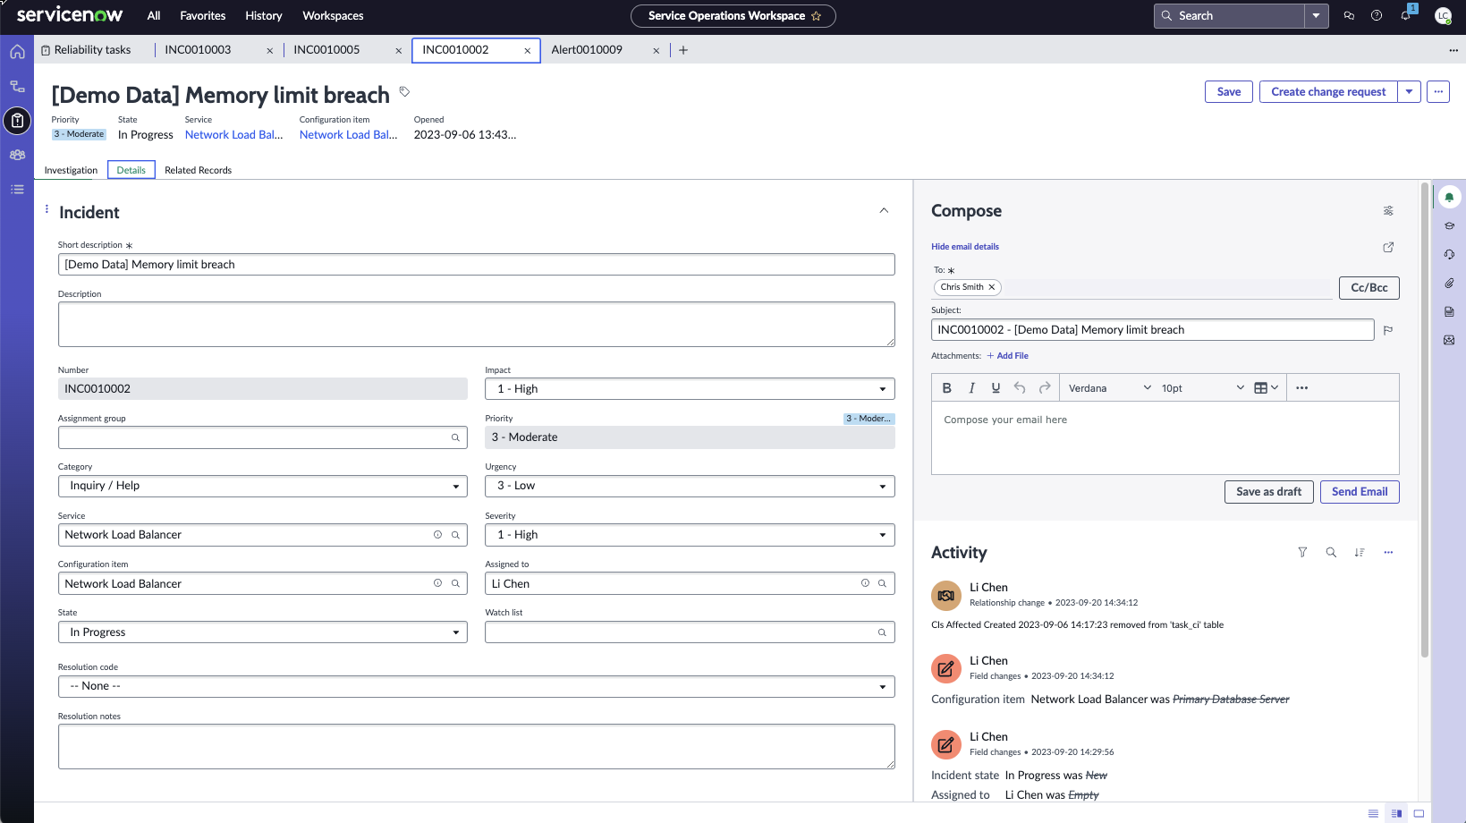
Task: Apply bold formatting in email editor
Action: [946, 388]
